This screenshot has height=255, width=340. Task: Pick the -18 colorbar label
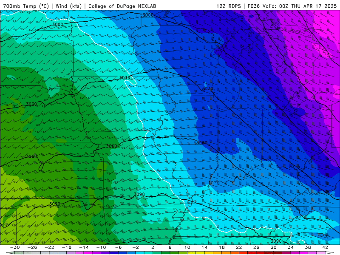point(67,247)
